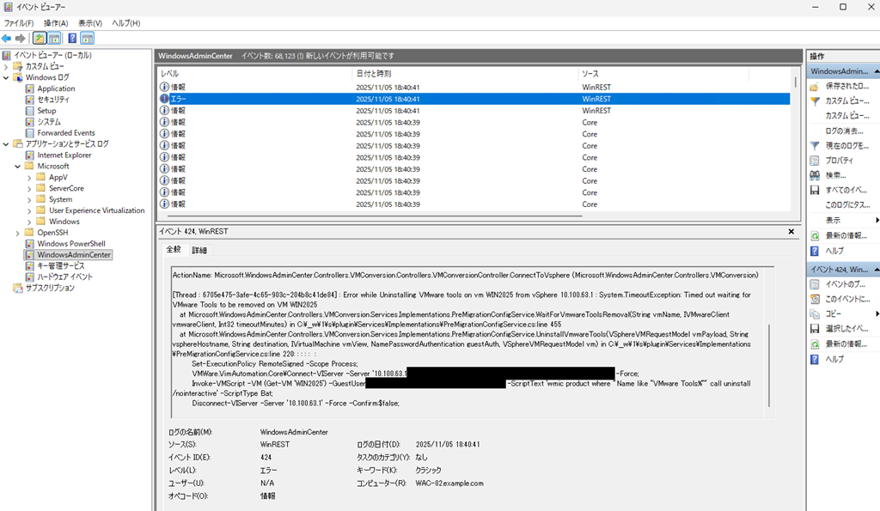Click the プロパティ properties icon in actions pane

[x=816, y=161]
